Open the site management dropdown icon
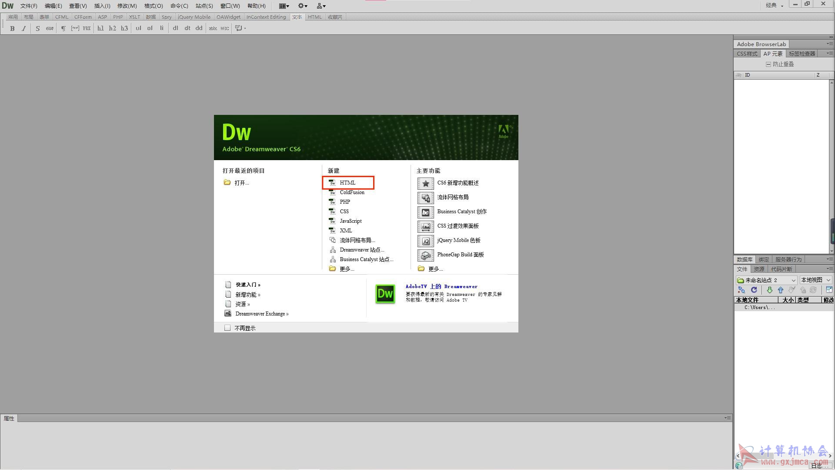 coord(321,6)
